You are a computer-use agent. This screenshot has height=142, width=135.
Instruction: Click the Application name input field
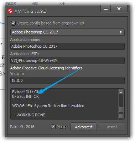pos(67,46)
